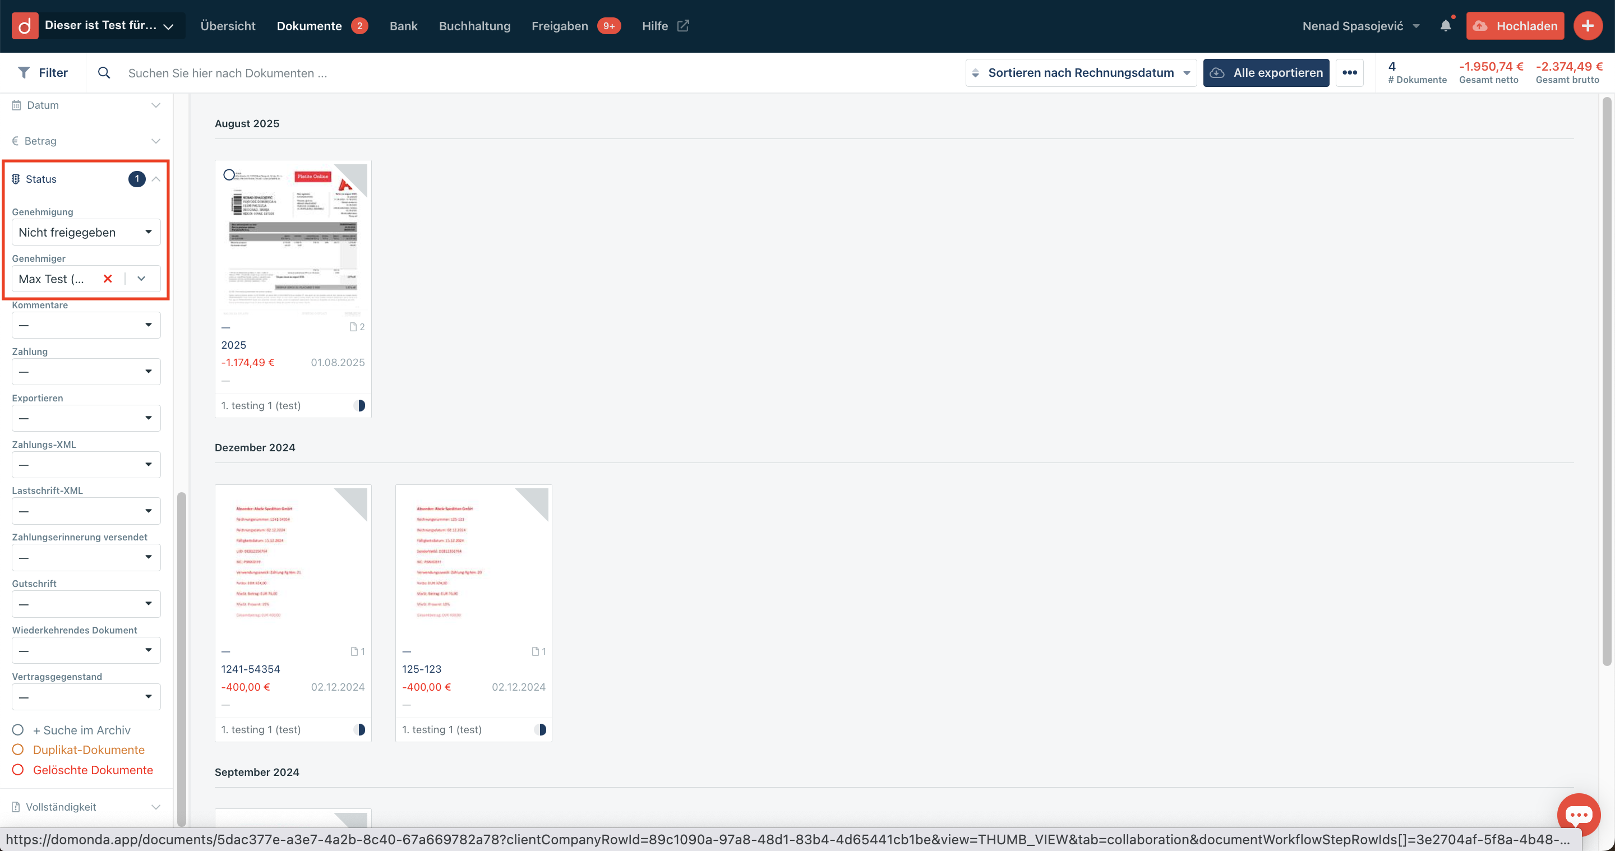Select Gelöschte Dokumente radio button
This screenshot has width=1615, height=851.
pyautogui.click(x=18, y=770)
